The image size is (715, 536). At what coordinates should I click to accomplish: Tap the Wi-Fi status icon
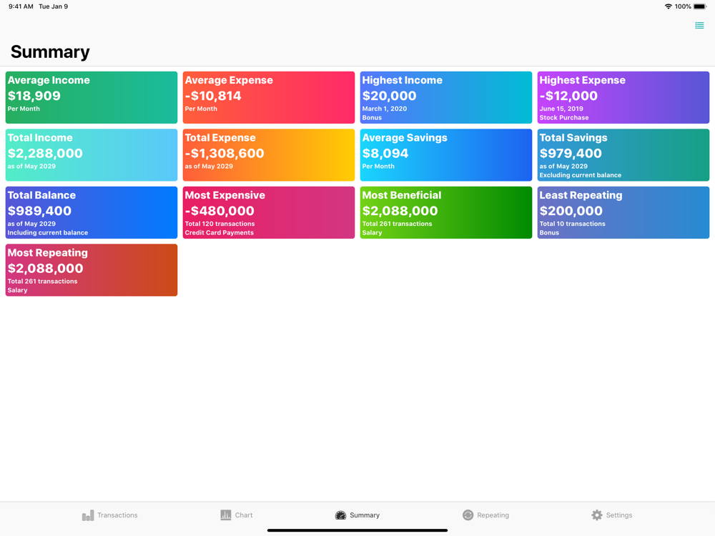point(668,6)
